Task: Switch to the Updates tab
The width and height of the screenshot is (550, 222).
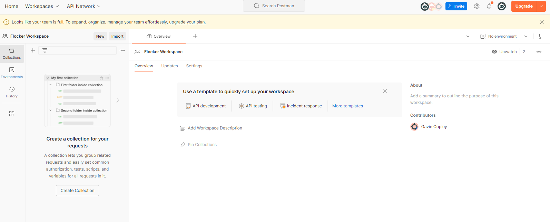Action: pyautogui.click(x=170, y=66)
